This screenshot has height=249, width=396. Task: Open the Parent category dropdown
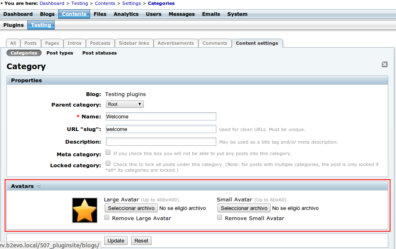125,104
